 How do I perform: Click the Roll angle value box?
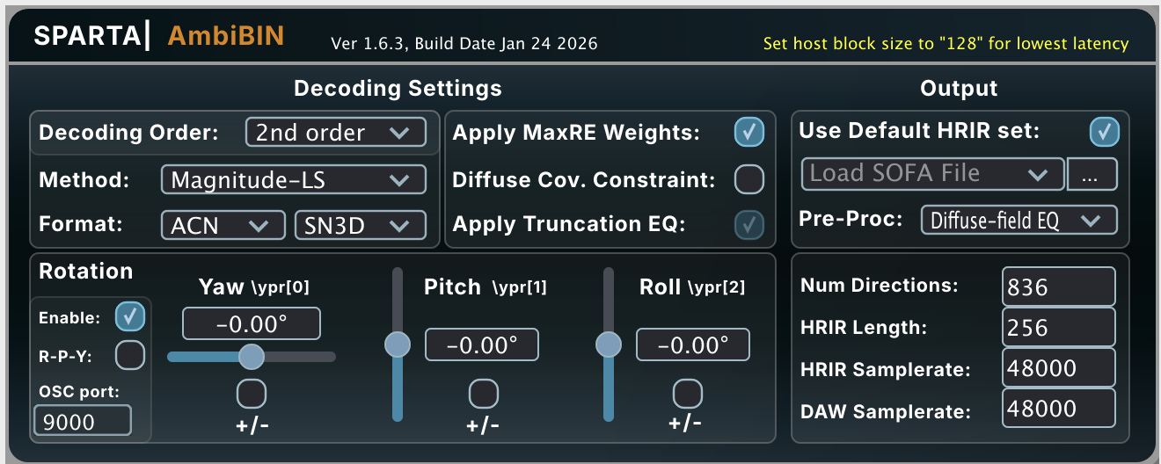[693, 344]
